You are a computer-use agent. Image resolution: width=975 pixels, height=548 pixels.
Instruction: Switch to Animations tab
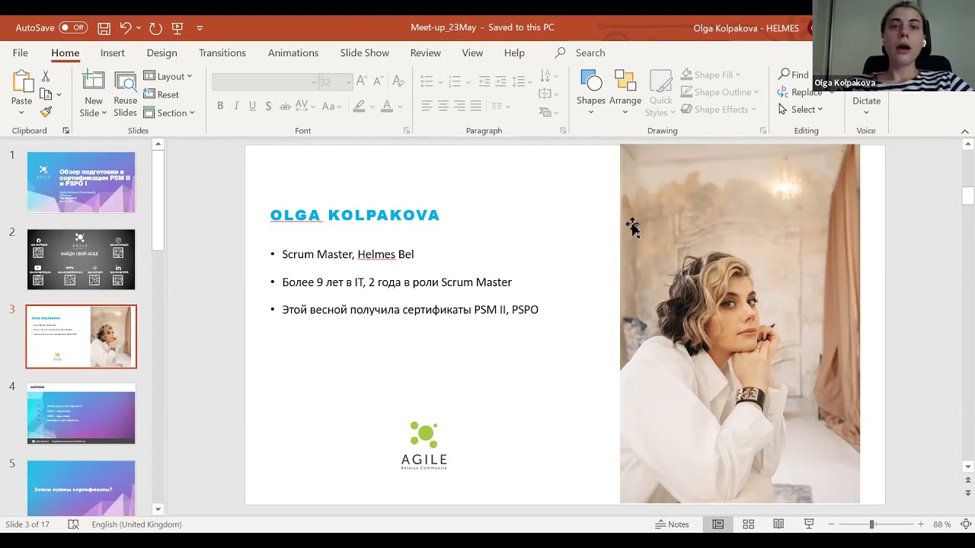[293, 53]
